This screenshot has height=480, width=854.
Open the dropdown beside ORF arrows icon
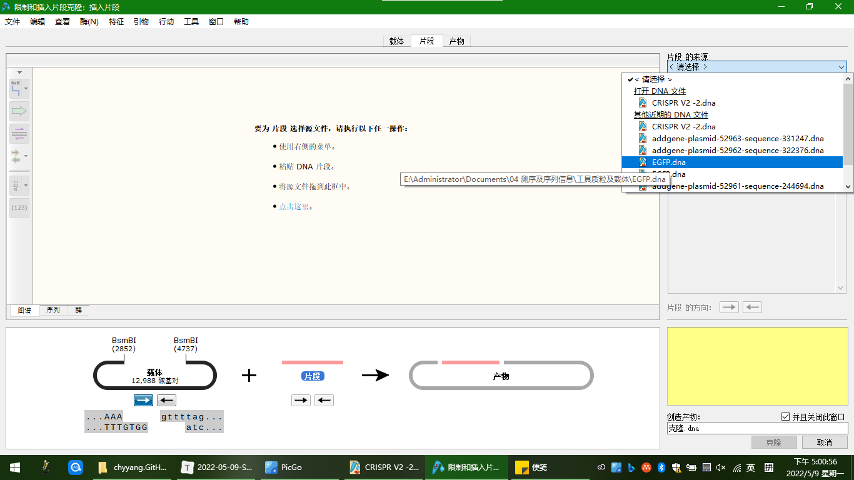pyautogui.click(x=26, y=156)
